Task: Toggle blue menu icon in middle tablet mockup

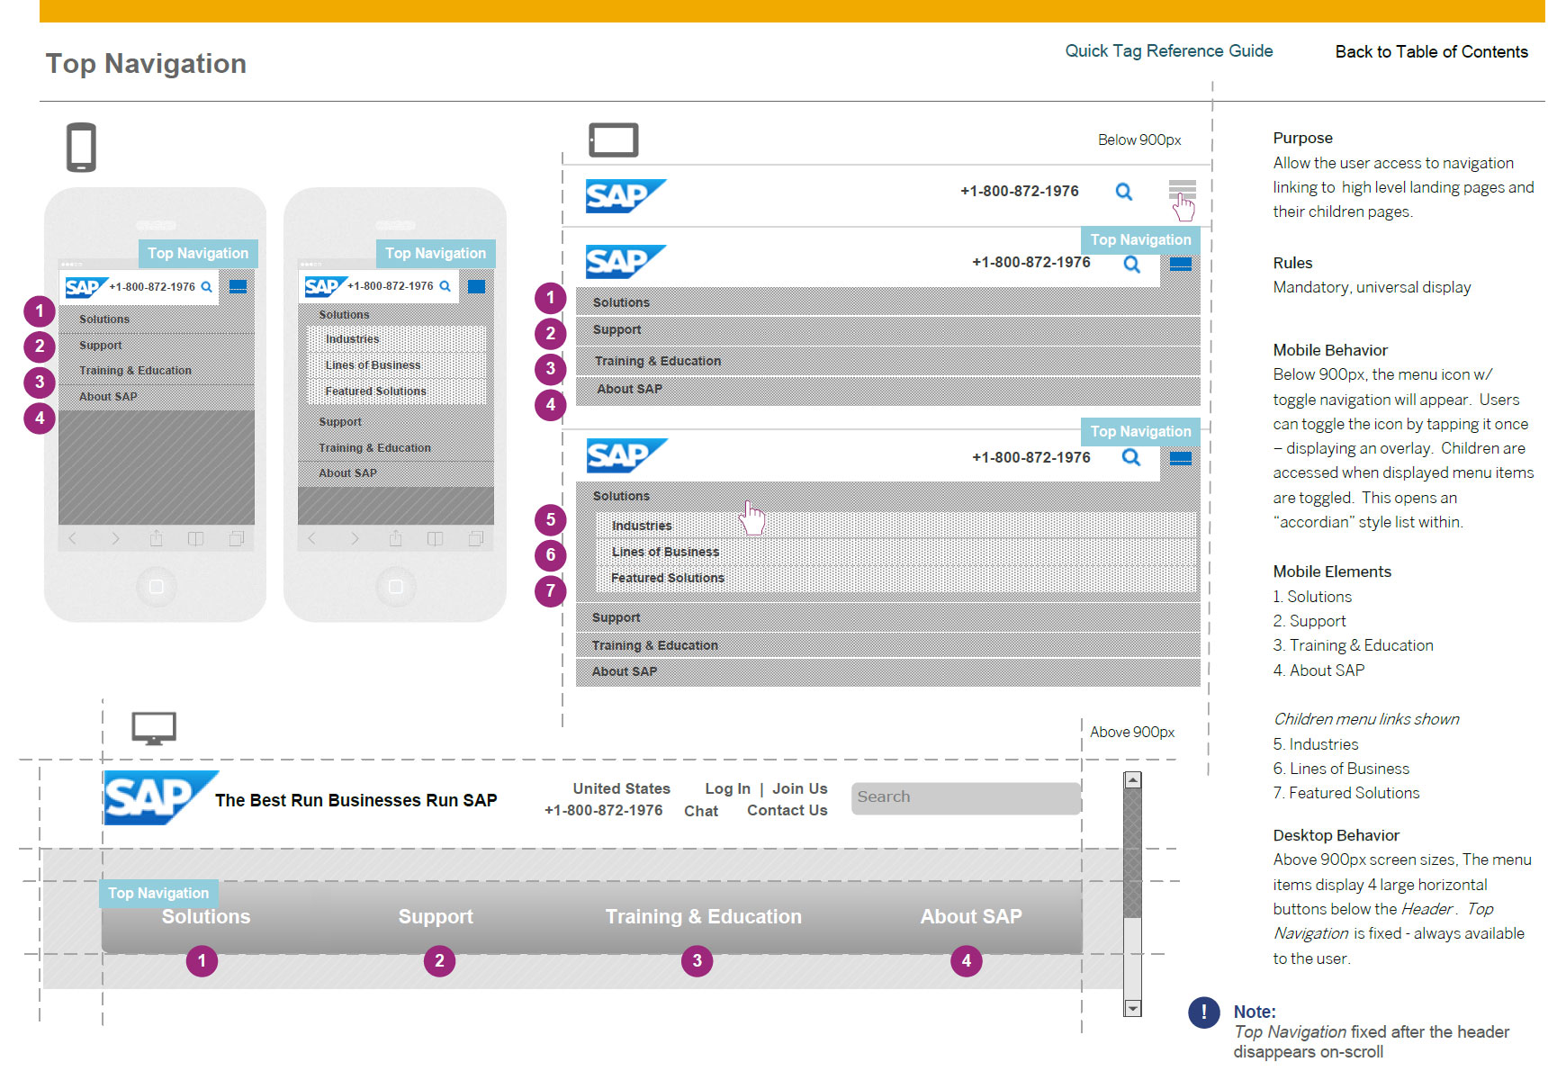Action: [x=1181, y=264]
